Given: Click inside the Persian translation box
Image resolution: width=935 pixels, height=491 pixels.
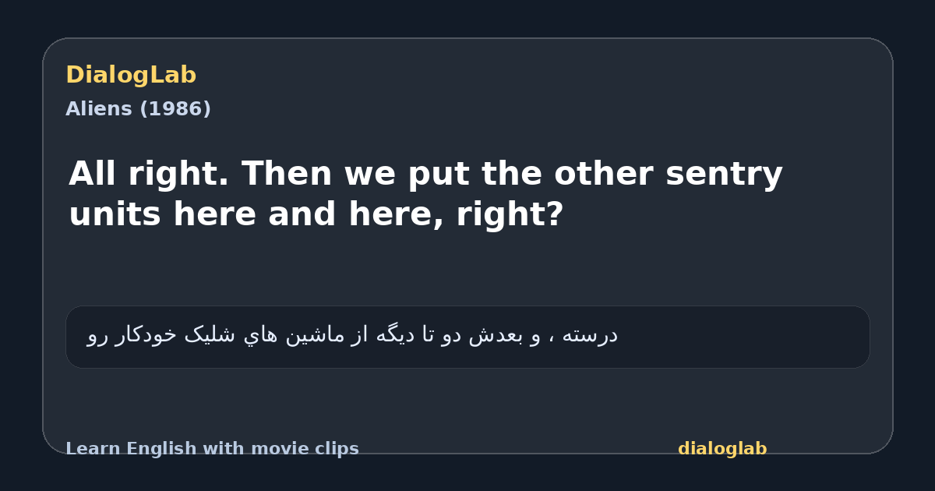Looking at the screenshot, I should [467, 337].
